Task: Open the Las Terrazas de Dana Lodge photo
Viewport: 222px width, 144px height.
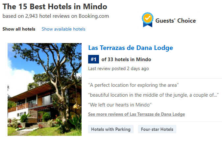Action: 44,89
